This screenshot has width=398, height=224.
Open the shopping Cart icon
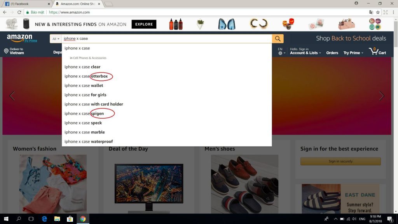coord(377,51)
